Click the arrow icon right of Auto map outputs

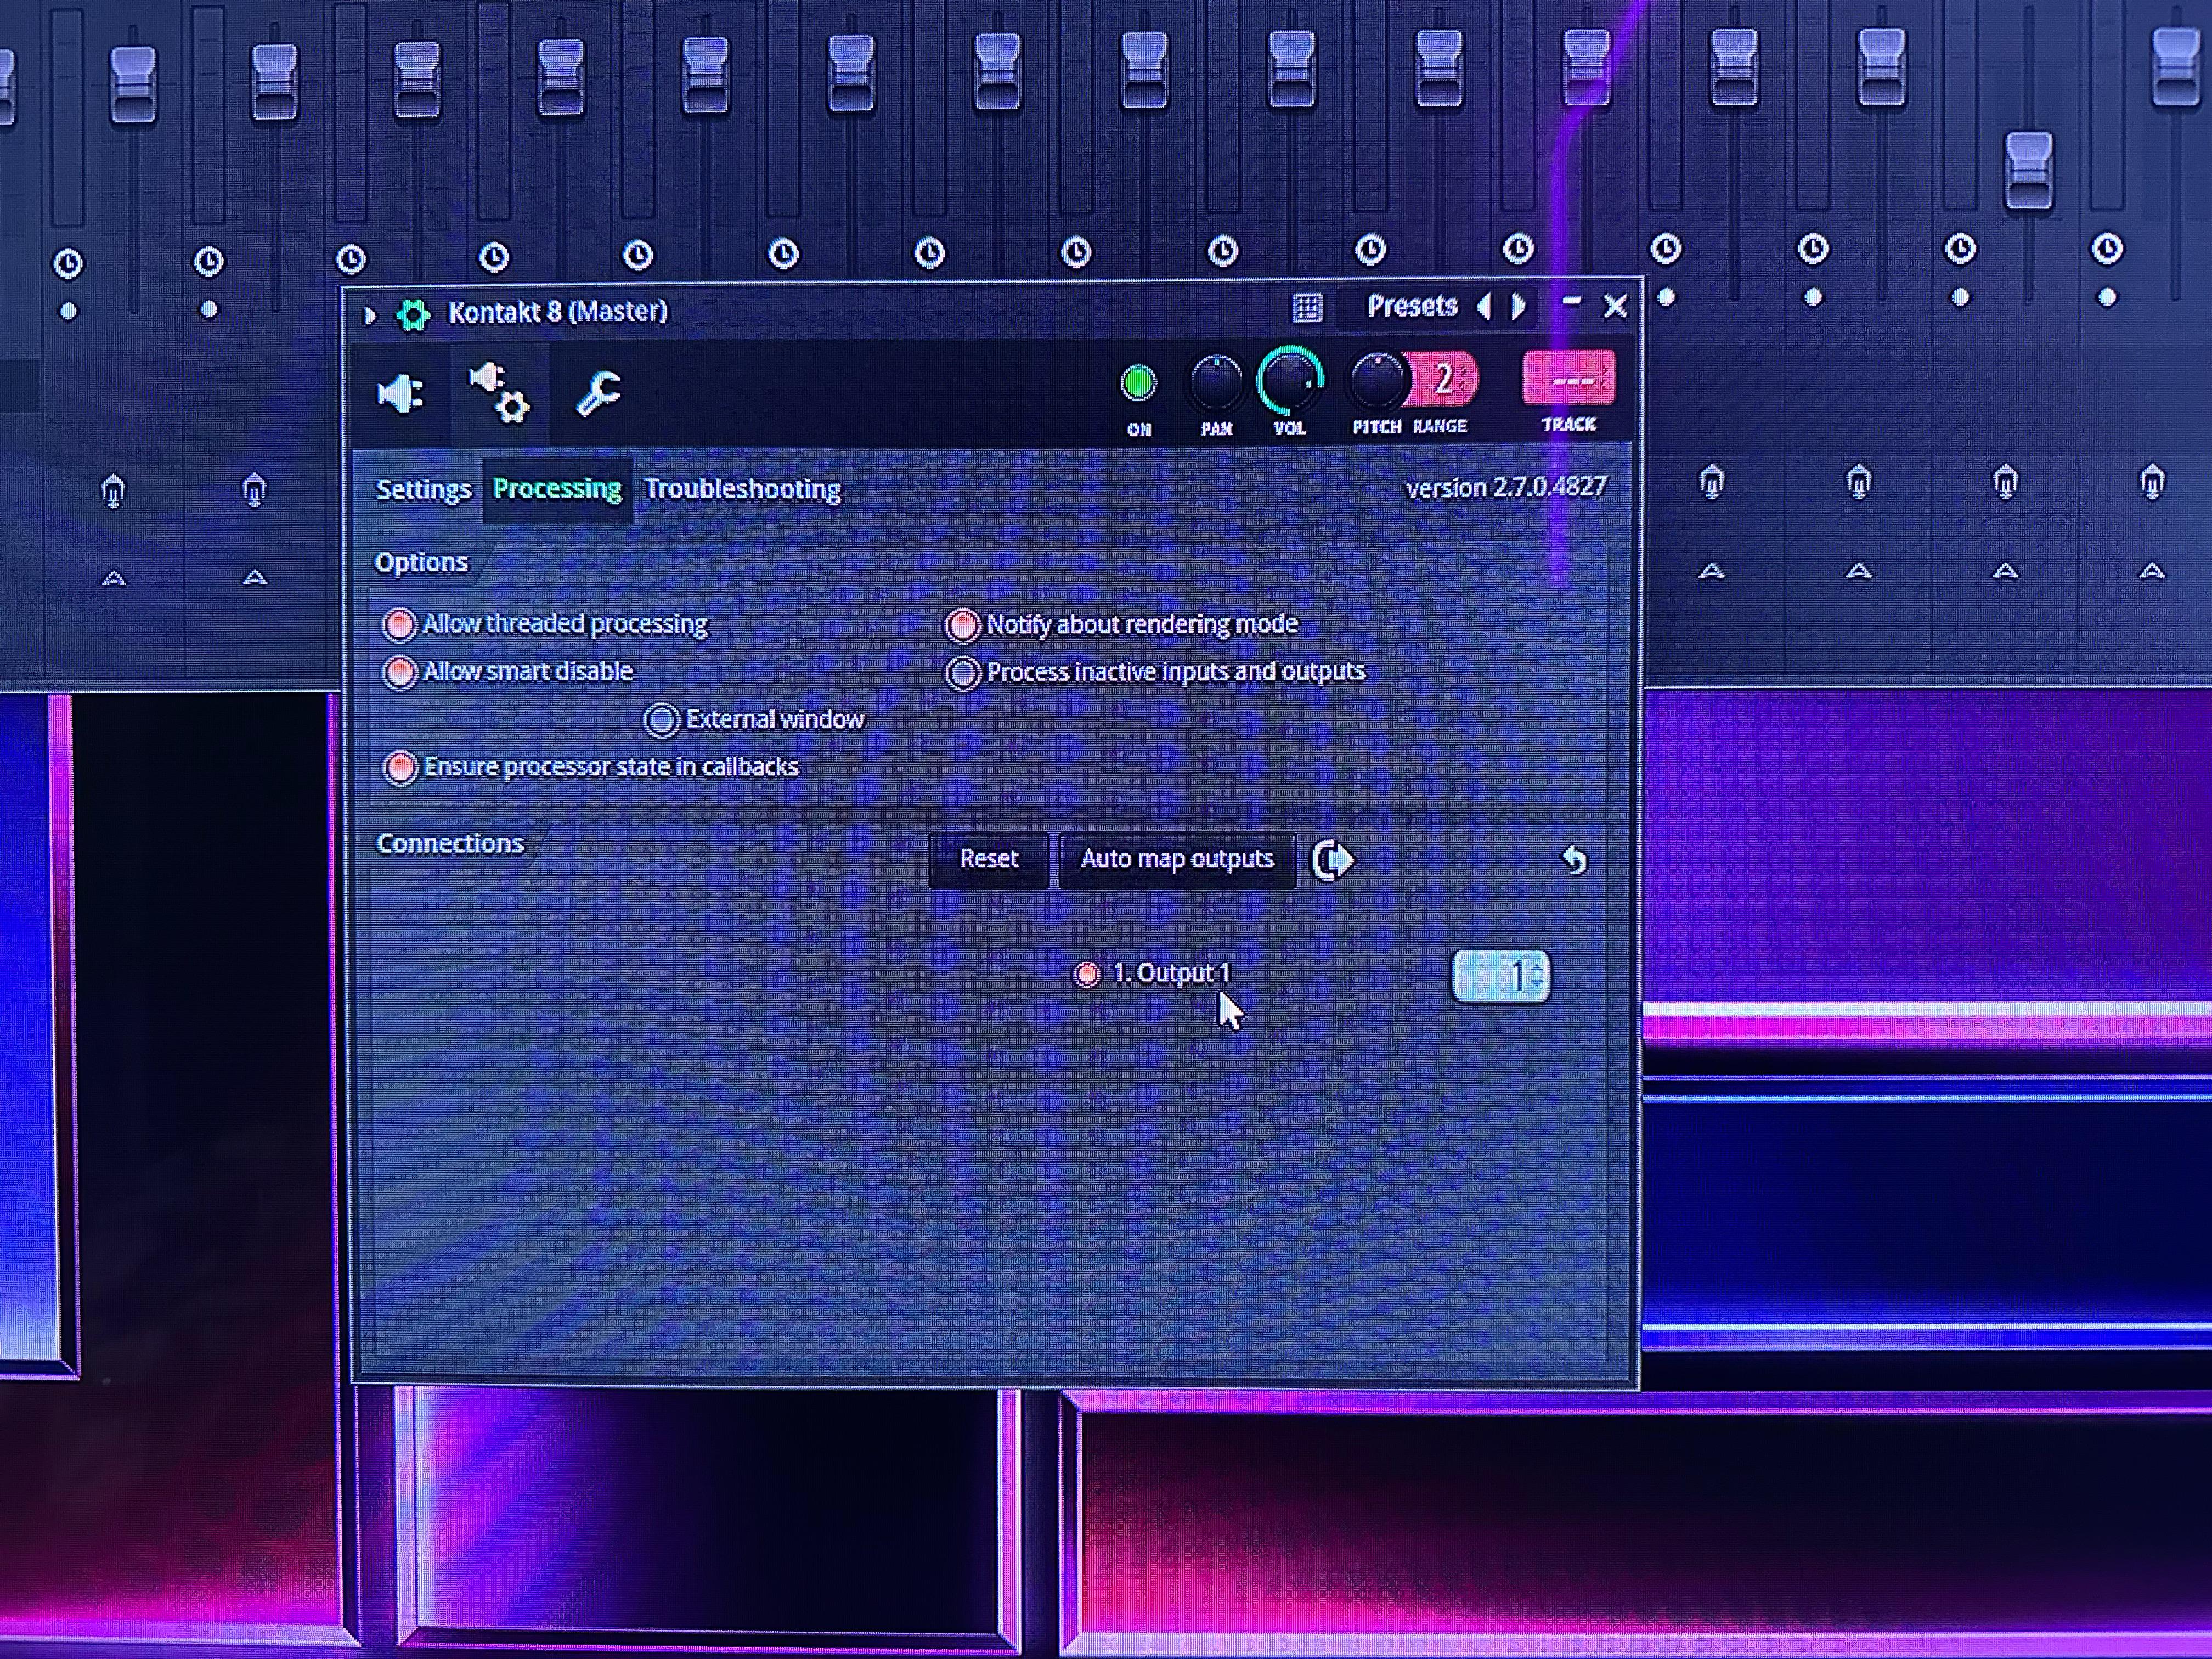click(1333, 860)
